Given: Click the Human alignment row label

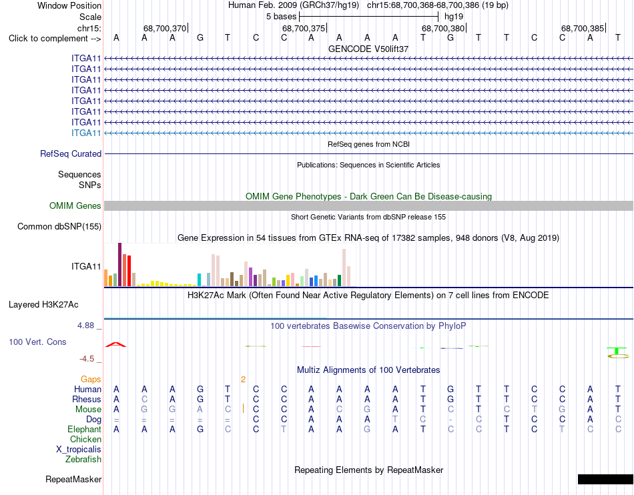Looking at the screenshot, I should point(87,389).
